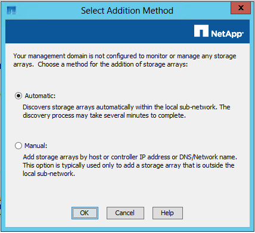Click the NetApp logo square in the banner

(x=201, y=31)
